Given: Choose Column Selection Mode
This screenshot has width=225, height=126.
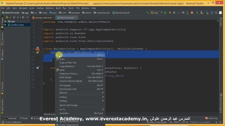Looking at the screenshot, I should pyautogui.click(x=80, y=81).
